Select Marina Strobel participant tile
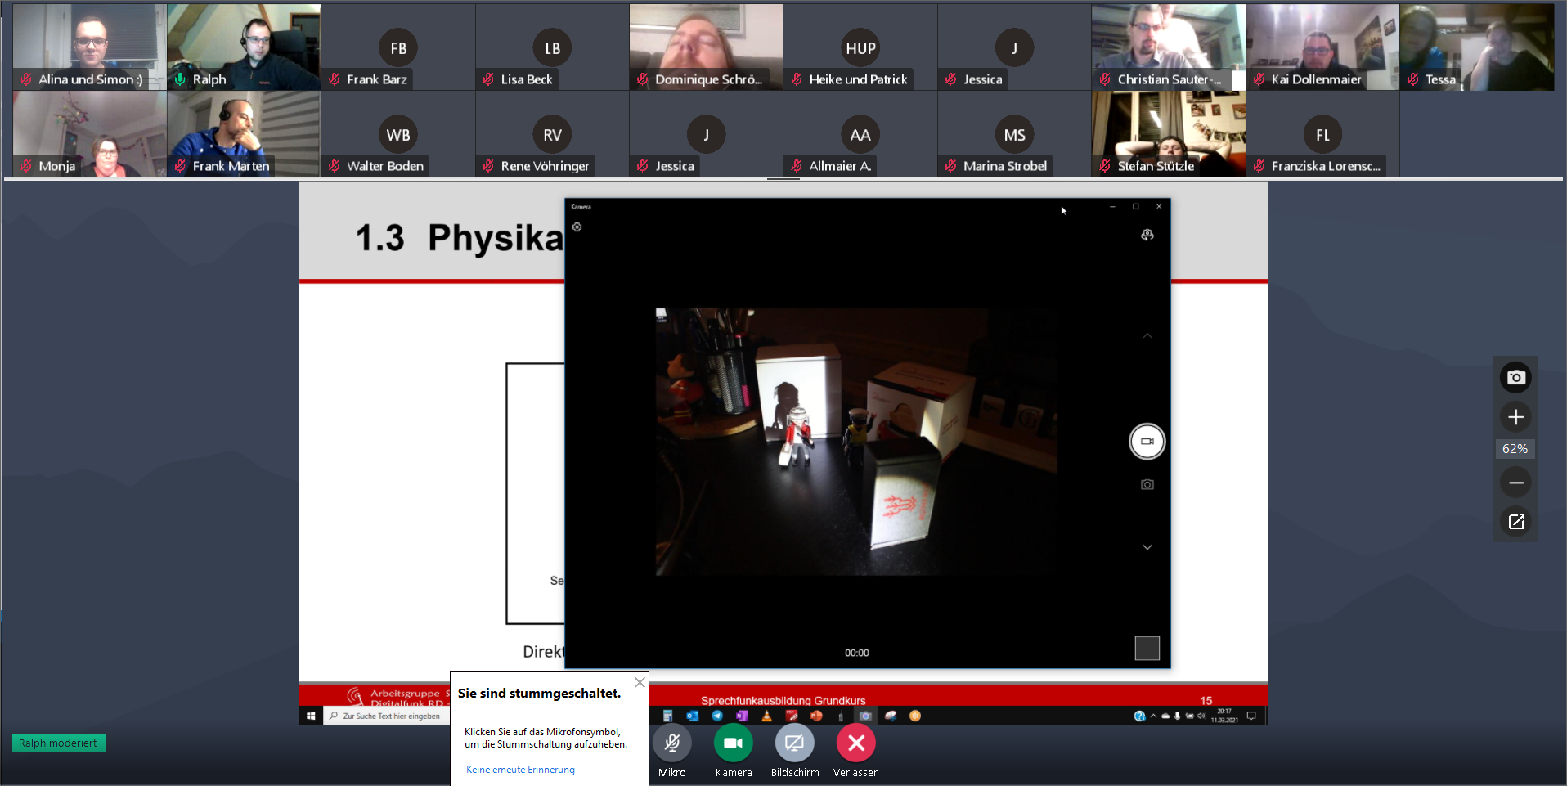Screen dimensions: 1567x786 (x=1014, y=134)
